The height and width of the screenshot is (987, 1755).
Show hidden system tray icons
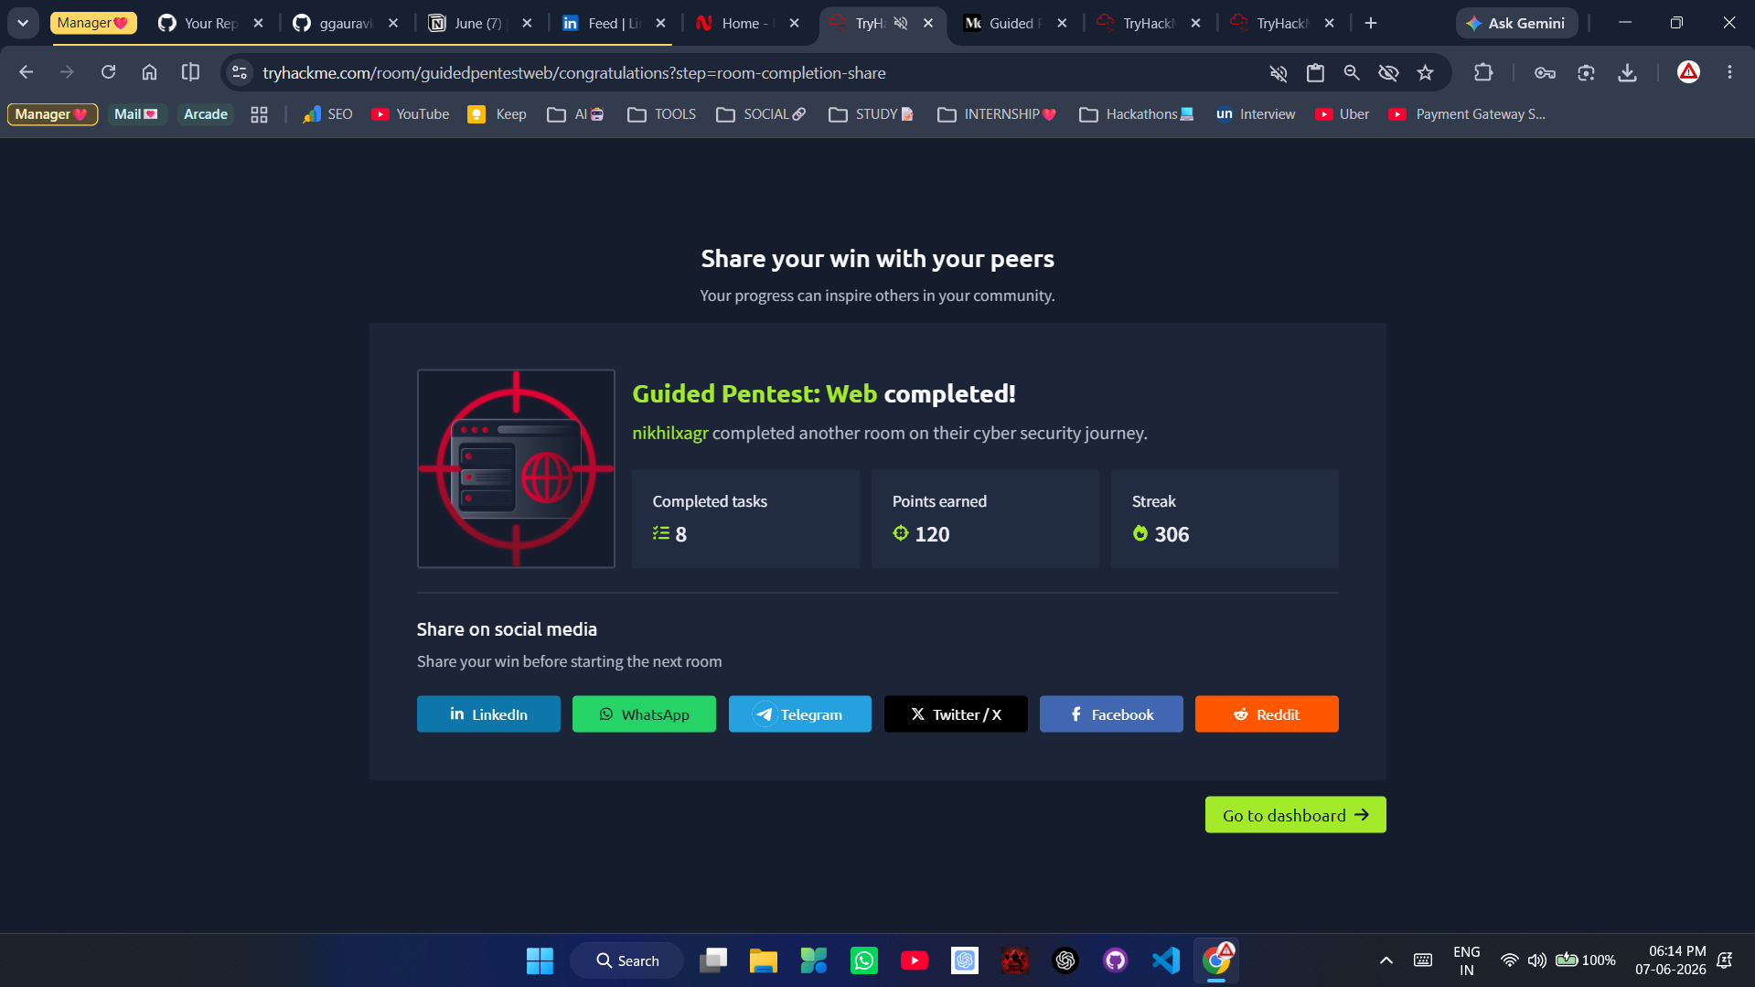1386,960
